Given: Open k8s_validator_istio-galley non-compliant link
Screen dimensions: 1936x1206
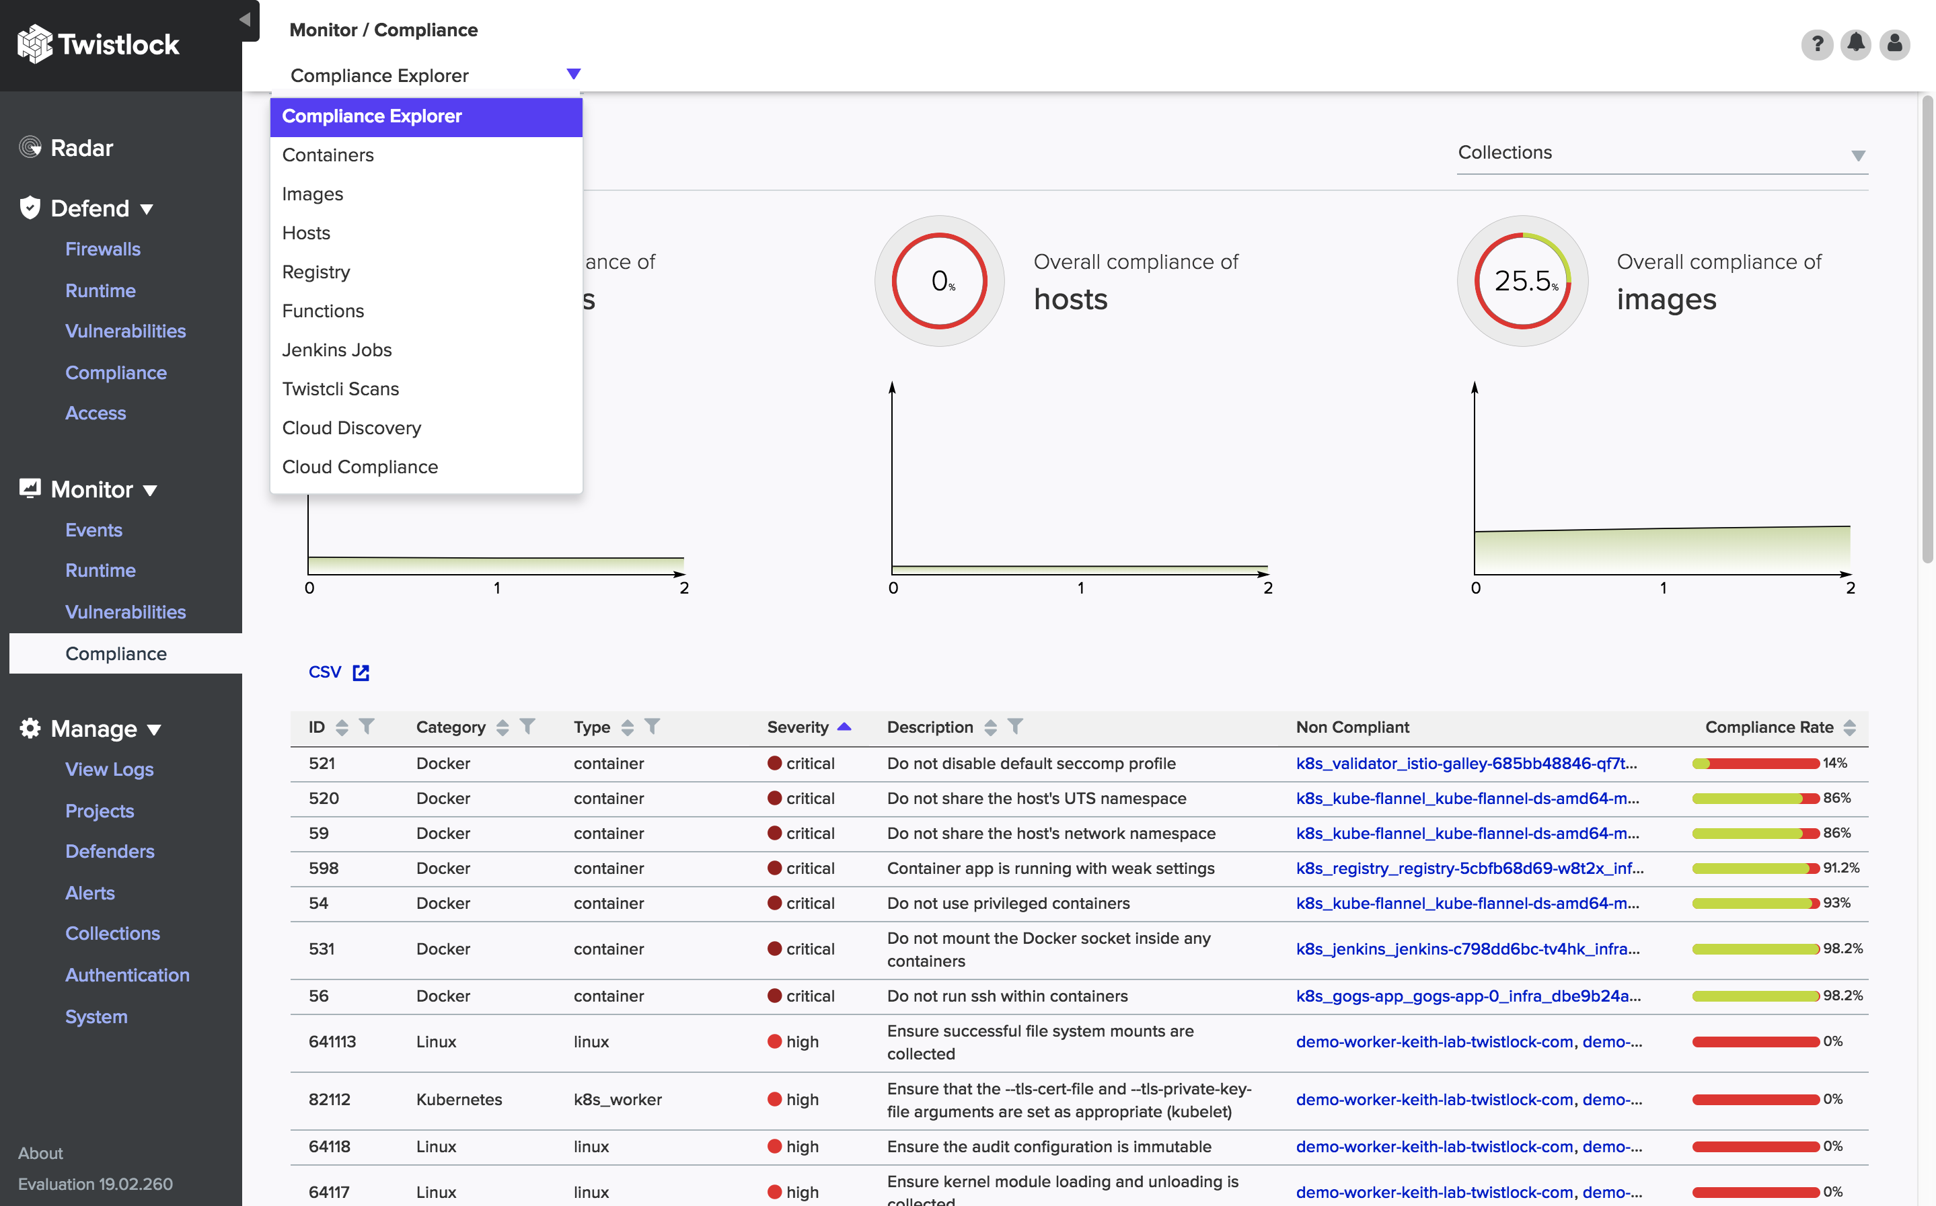Looking at the screenshot, I should [x=1466, y=763].
